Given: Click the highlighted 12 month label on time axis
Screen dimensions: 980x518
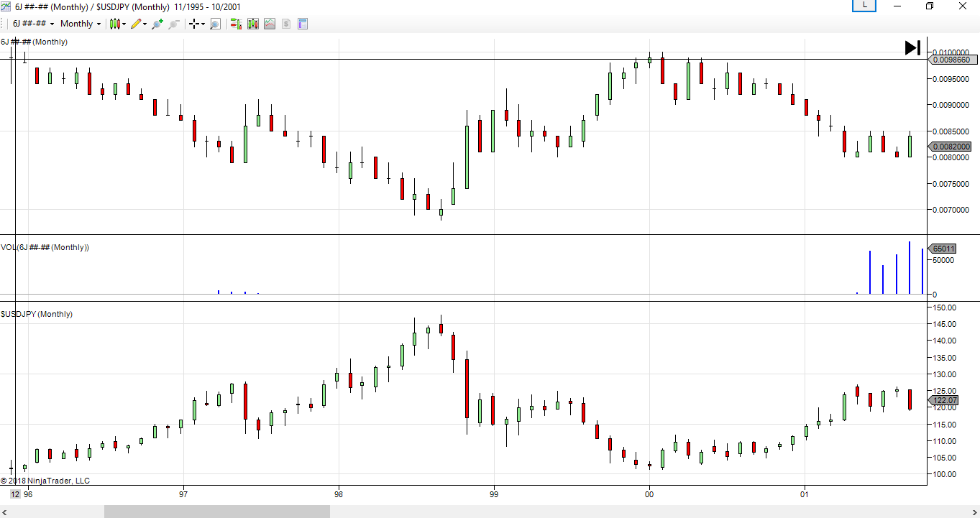Looking at the screenshot, I should 14,494.
